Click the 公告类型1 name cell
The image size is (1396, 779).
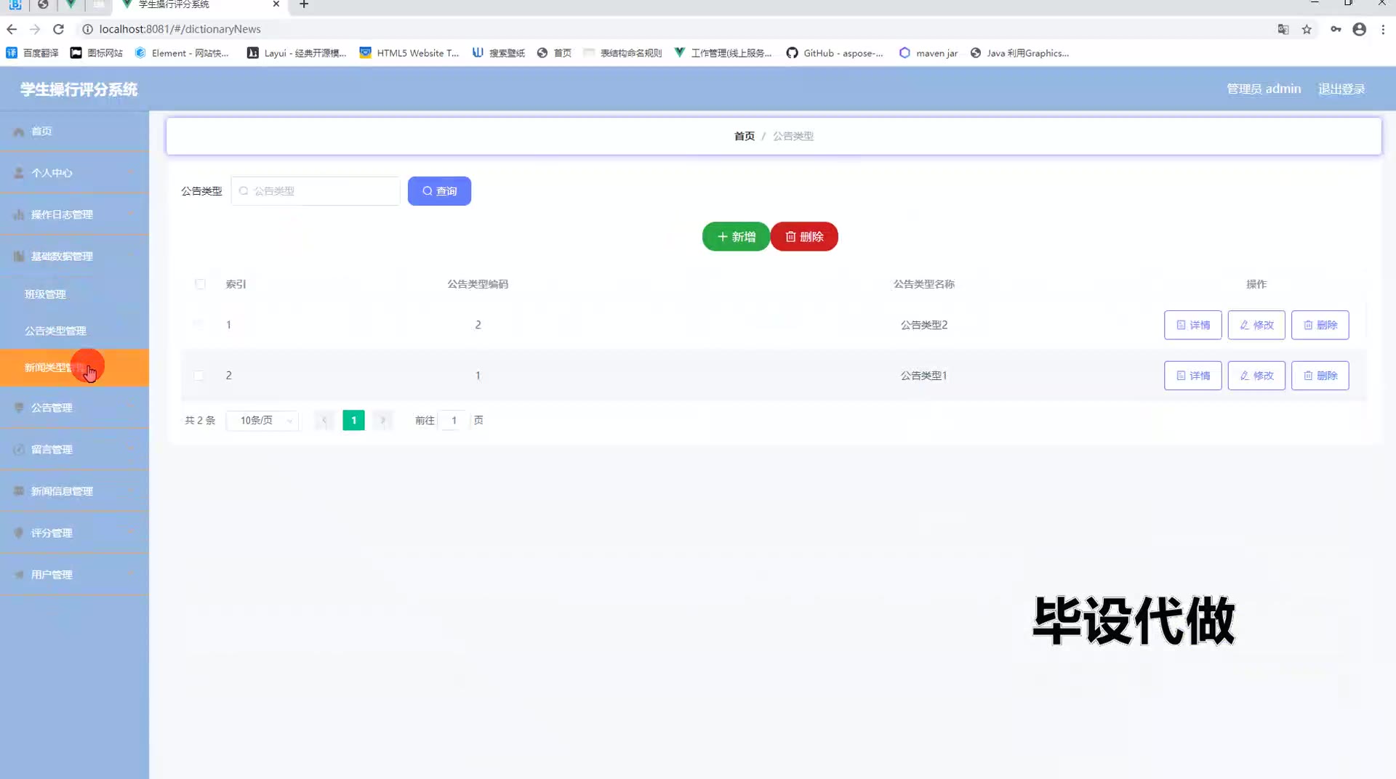pos(923,376)
